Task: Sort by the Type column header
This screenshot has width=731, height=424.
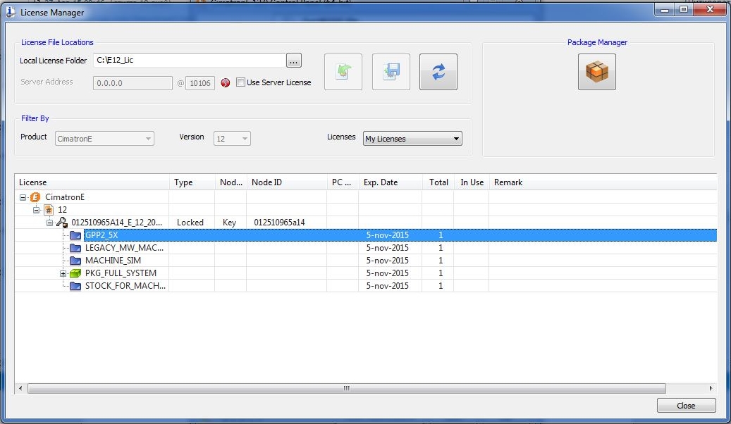Action: [x=192, y=182]
